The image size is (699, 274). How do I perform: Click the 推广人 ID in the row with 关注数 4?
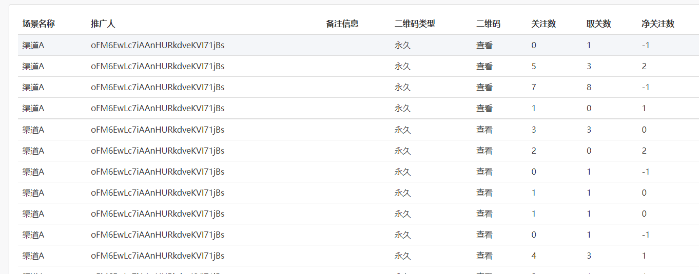pyautogui.click(x=158, y=256)
